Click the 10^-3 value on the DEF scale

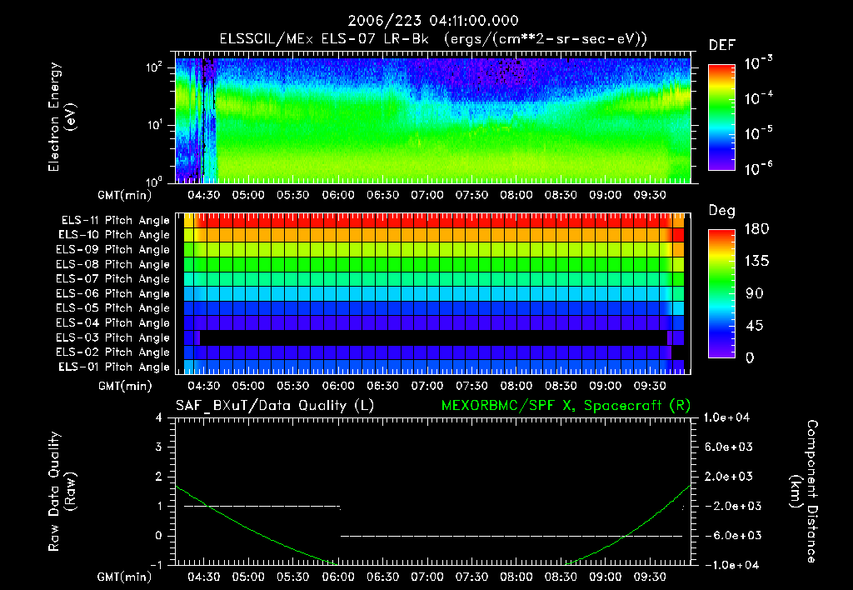pos(758,63)
